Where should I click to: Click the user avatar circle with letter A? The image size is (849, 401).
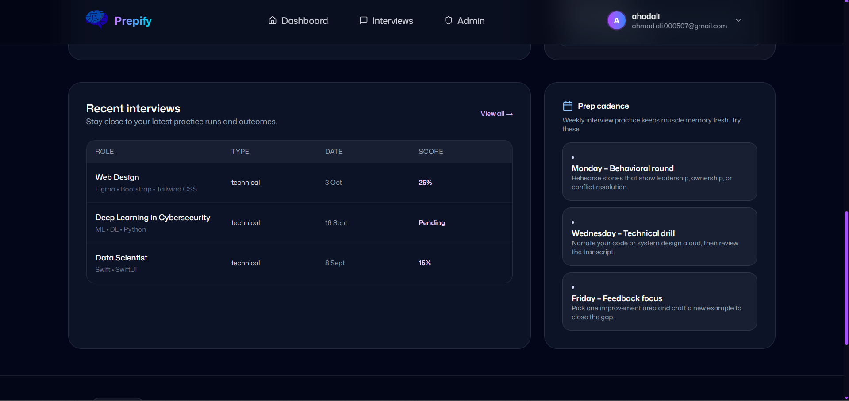click(x=616, y=21)
